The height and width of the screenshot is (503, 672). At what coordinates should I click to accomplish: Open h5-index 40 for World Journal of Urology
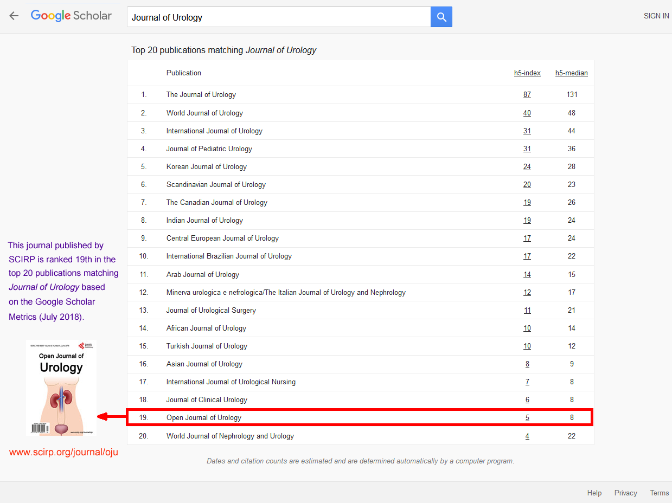527,113
